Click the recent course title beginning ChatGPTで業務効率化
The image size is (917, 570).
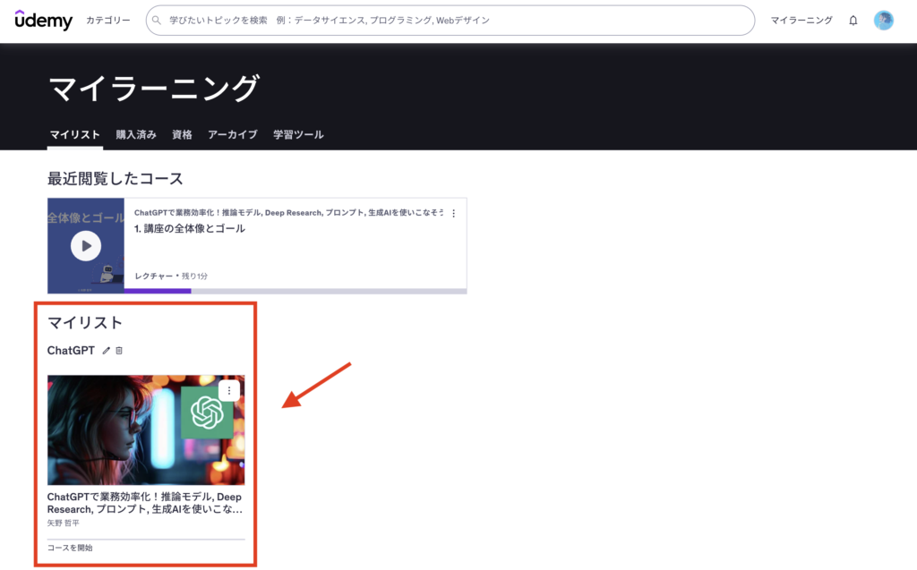tap(289, 213)
